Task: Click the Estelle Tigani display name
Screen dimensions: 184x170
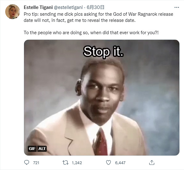Action: click(x=38, y=7)
